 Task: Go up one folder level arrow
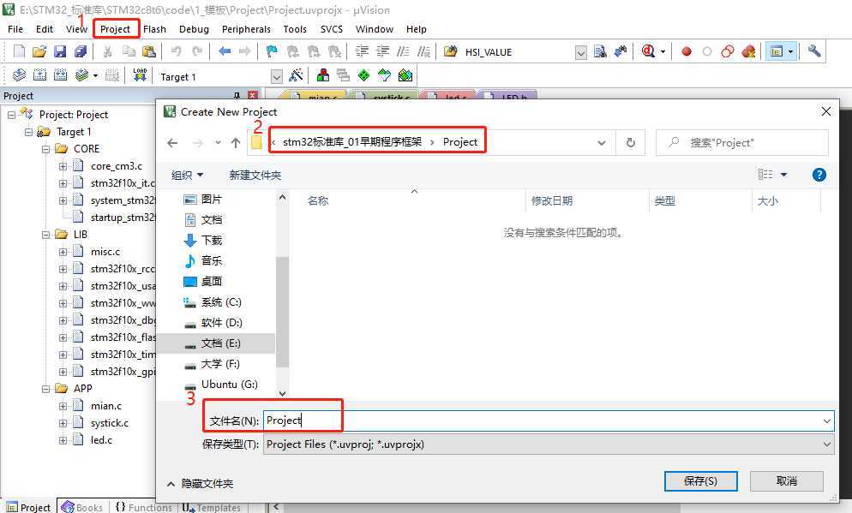[235, 143]
